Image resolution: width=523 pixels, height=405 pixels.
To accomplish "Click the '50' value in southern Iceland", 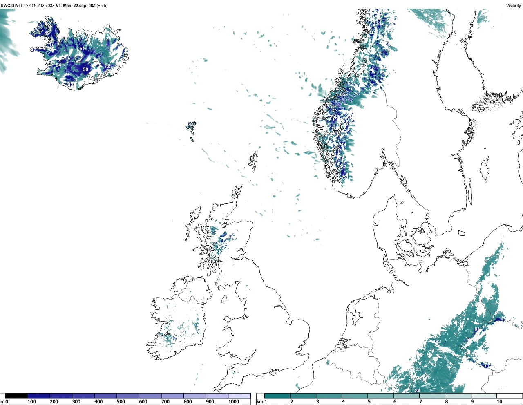I will coord(85,69).
